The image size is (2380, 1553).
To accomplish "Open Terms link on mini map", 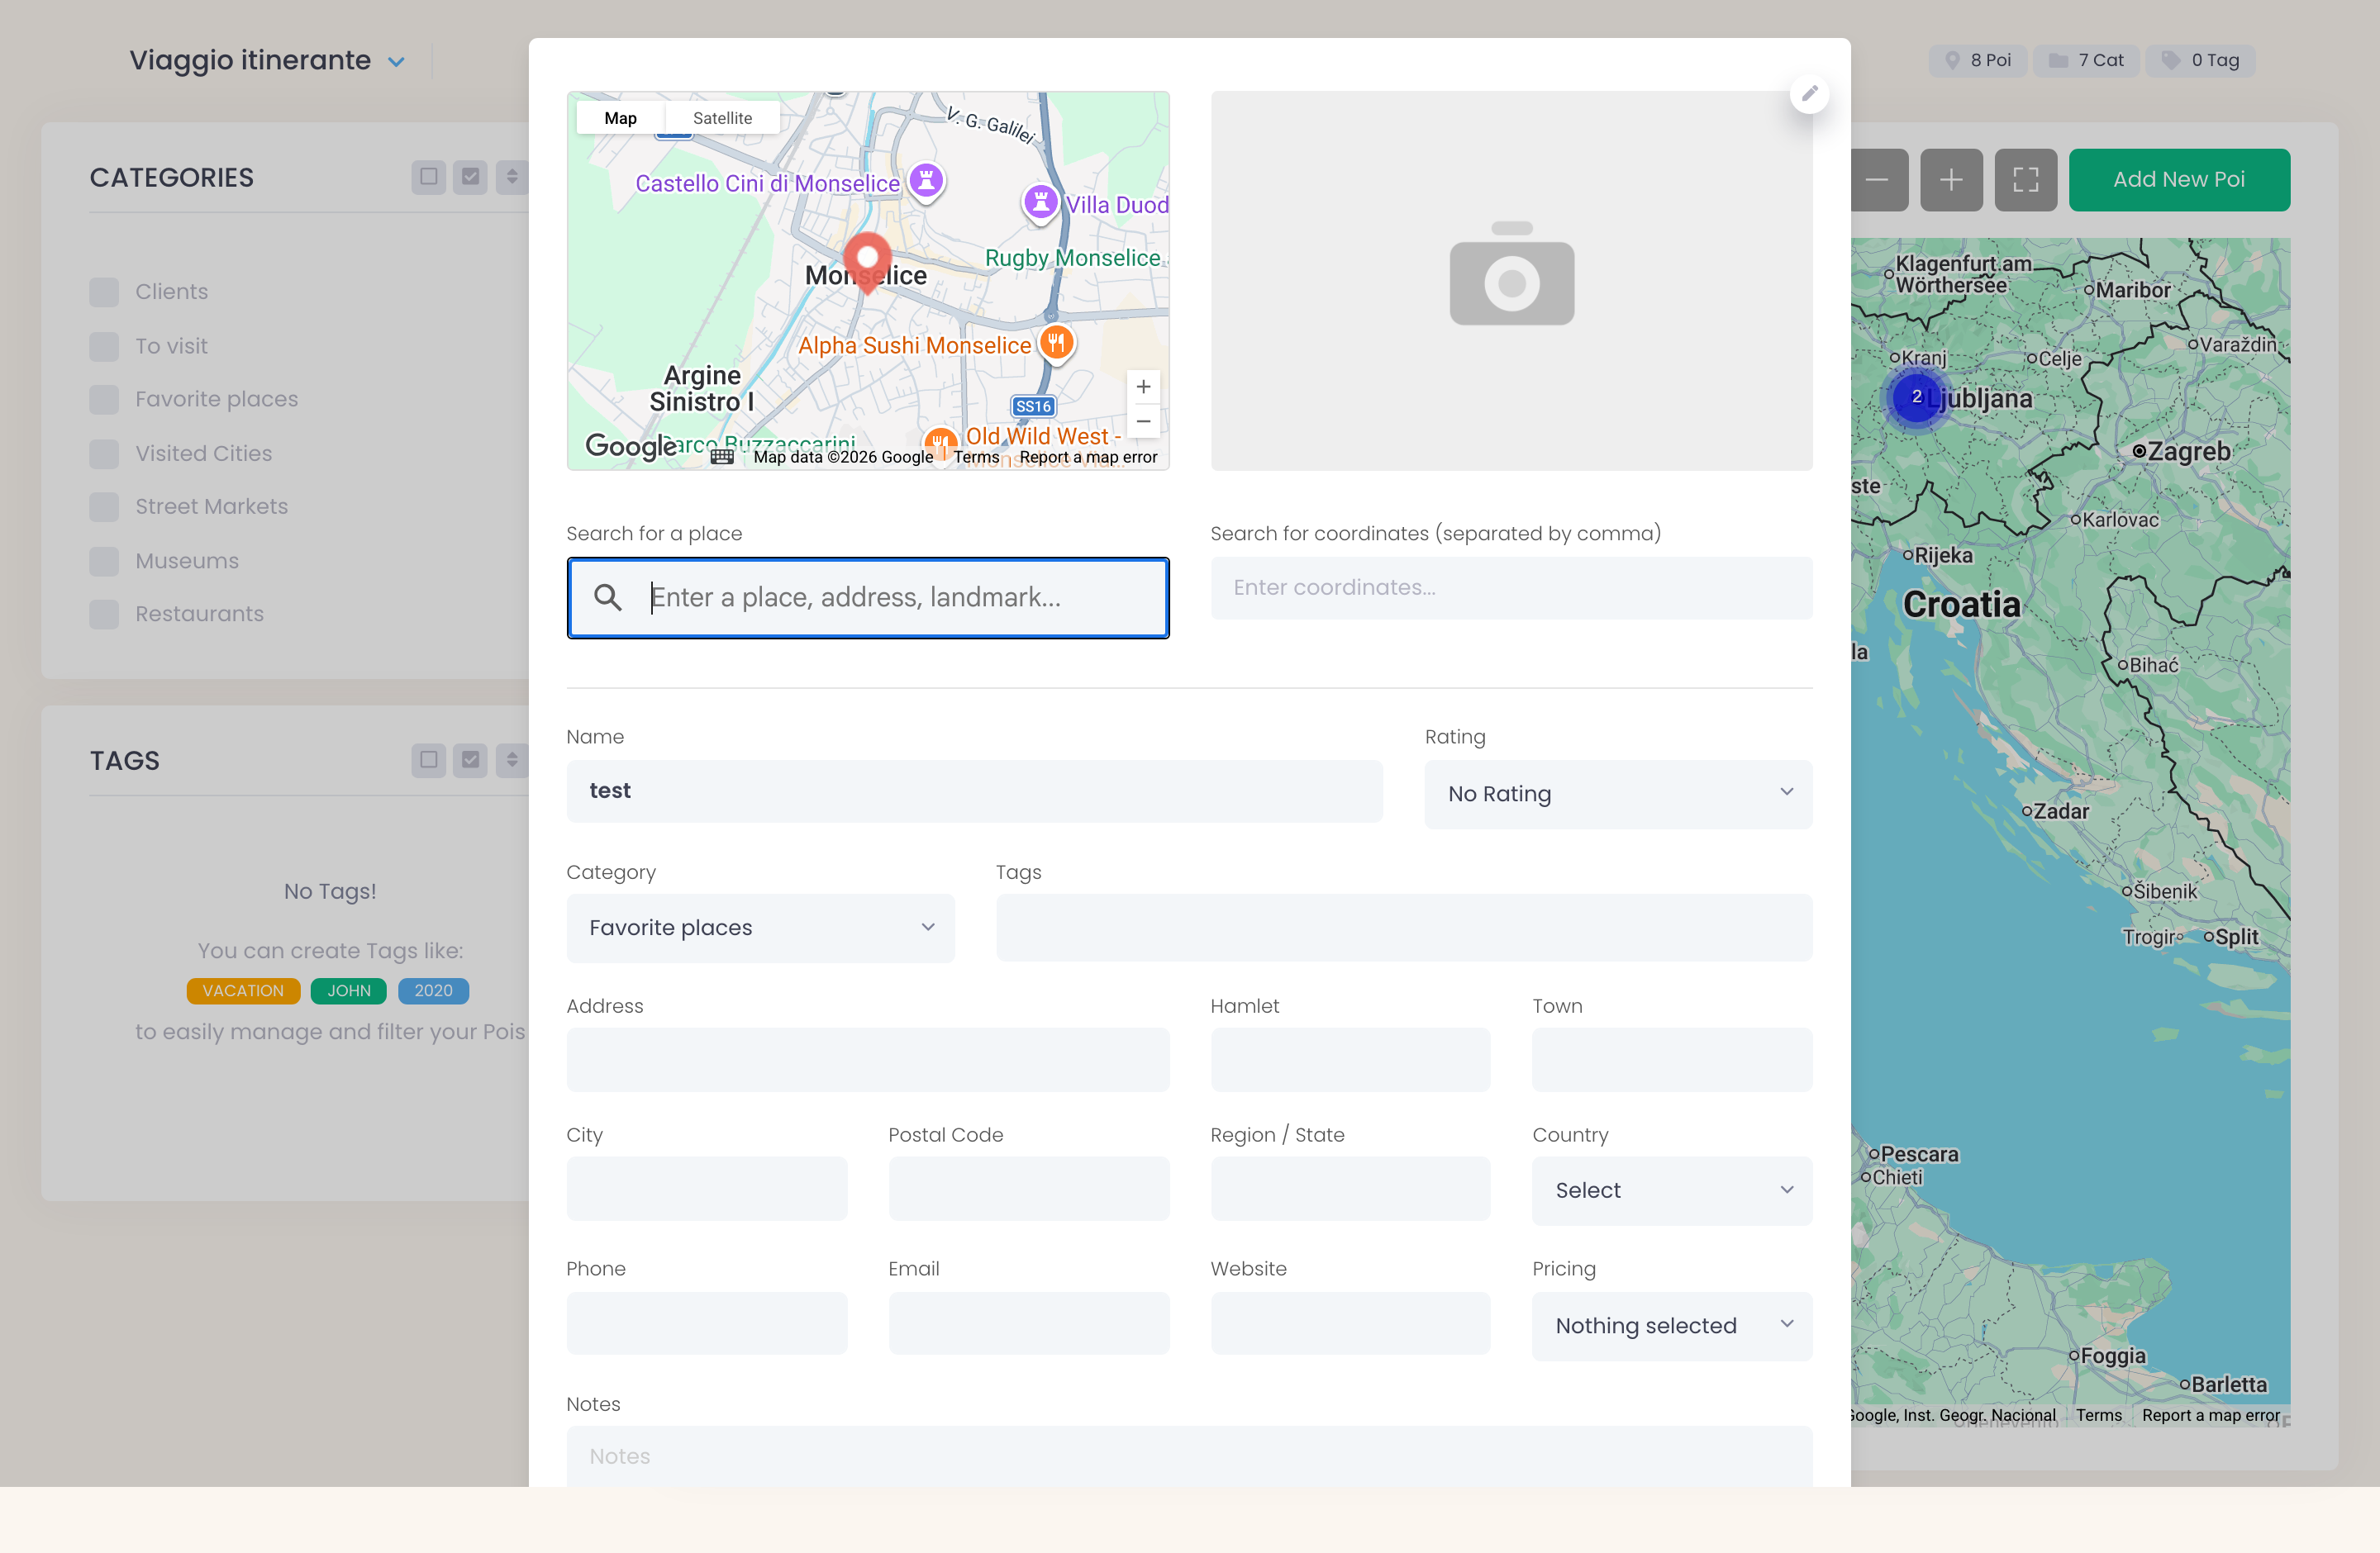I will (x=976, y=457).
